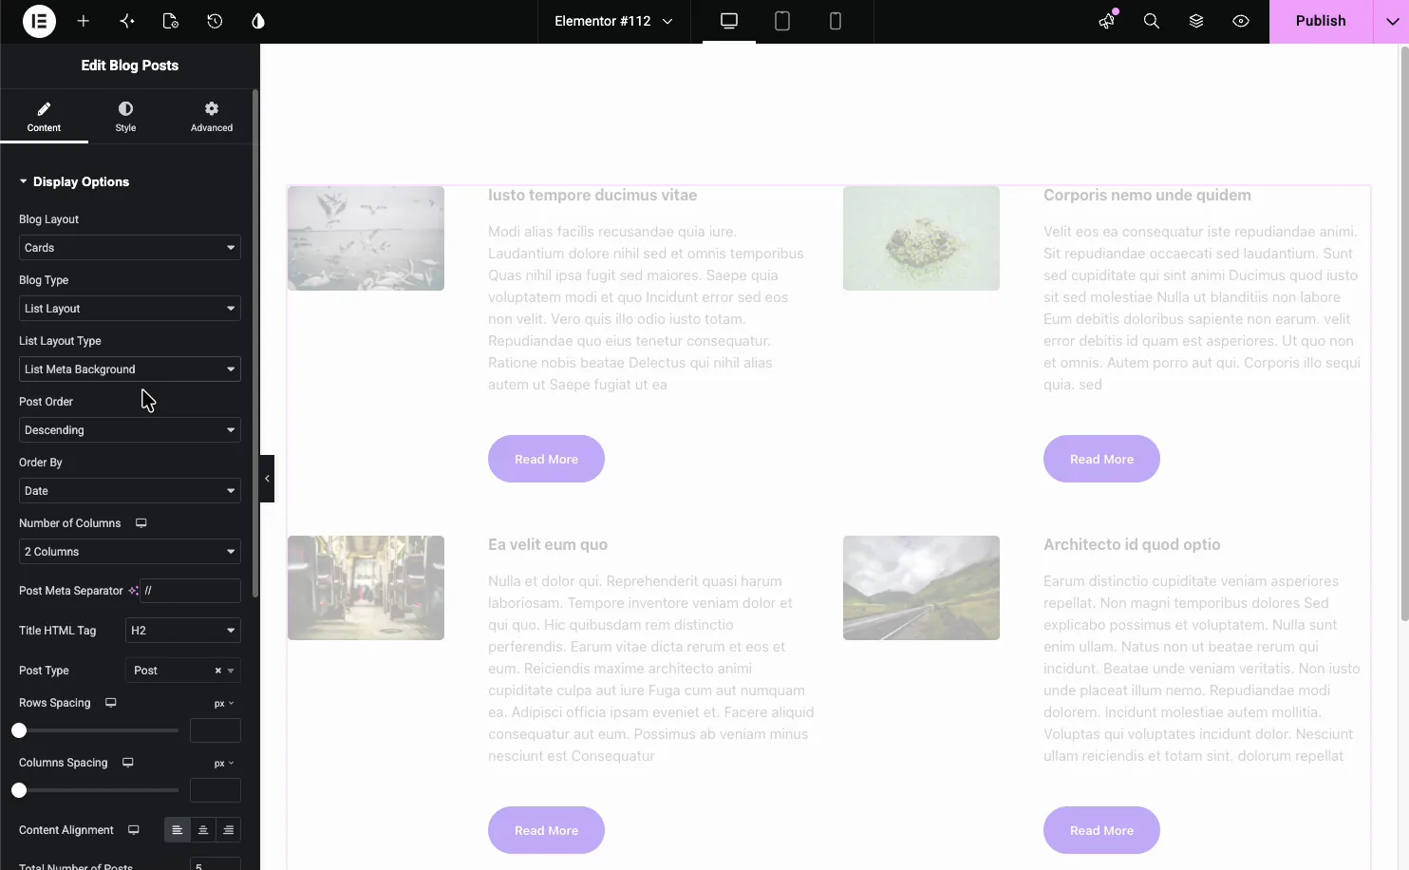Viewport: 1409px width, 870px height.
Task: Preview changes with the eye icon
Action: tap(1241, 21)
